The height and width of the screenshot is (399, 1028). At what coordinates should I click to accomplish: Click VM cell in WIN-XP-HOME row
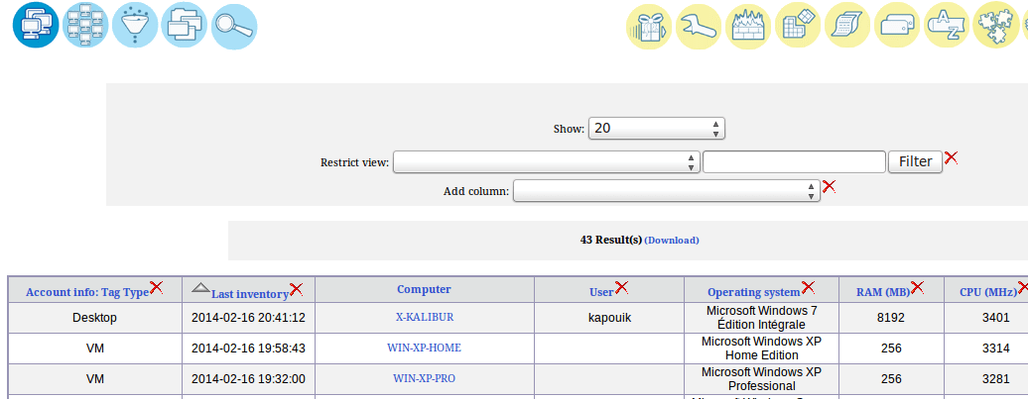[95, 349]
